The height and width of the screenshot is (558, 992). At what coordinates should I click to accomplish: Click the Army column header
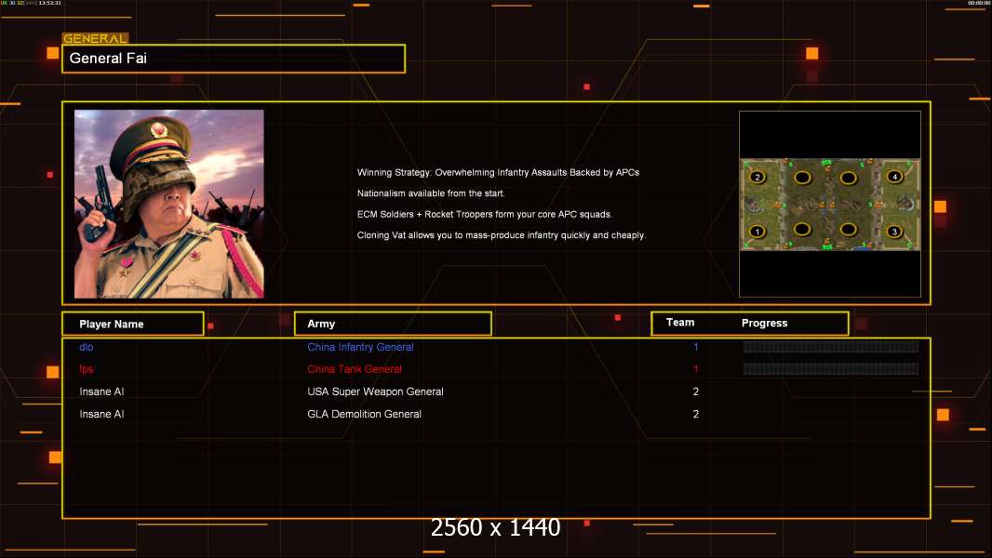393,324
